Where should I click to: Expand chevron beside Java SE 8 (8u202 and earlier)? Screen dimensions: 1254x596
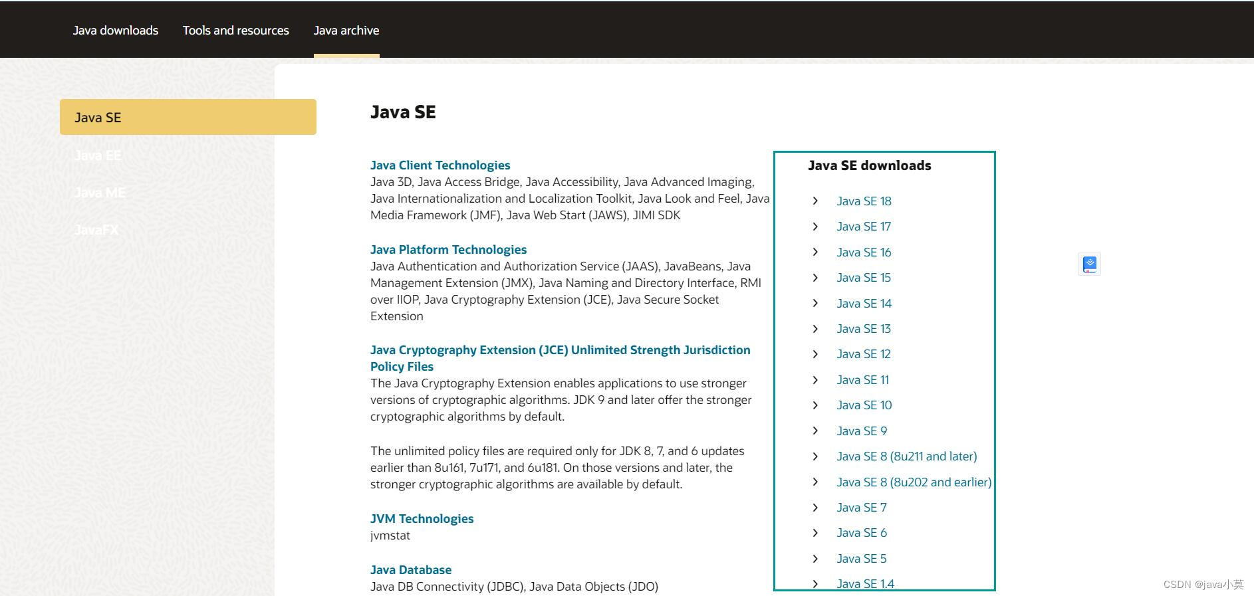[815, 482]
